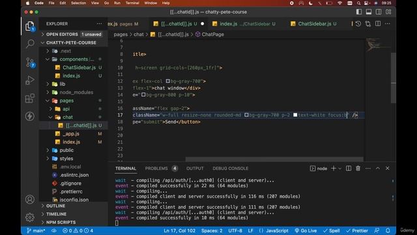Click bg-gray-800 color swatch on line 14
417x235 pixels.
[143, 95]
